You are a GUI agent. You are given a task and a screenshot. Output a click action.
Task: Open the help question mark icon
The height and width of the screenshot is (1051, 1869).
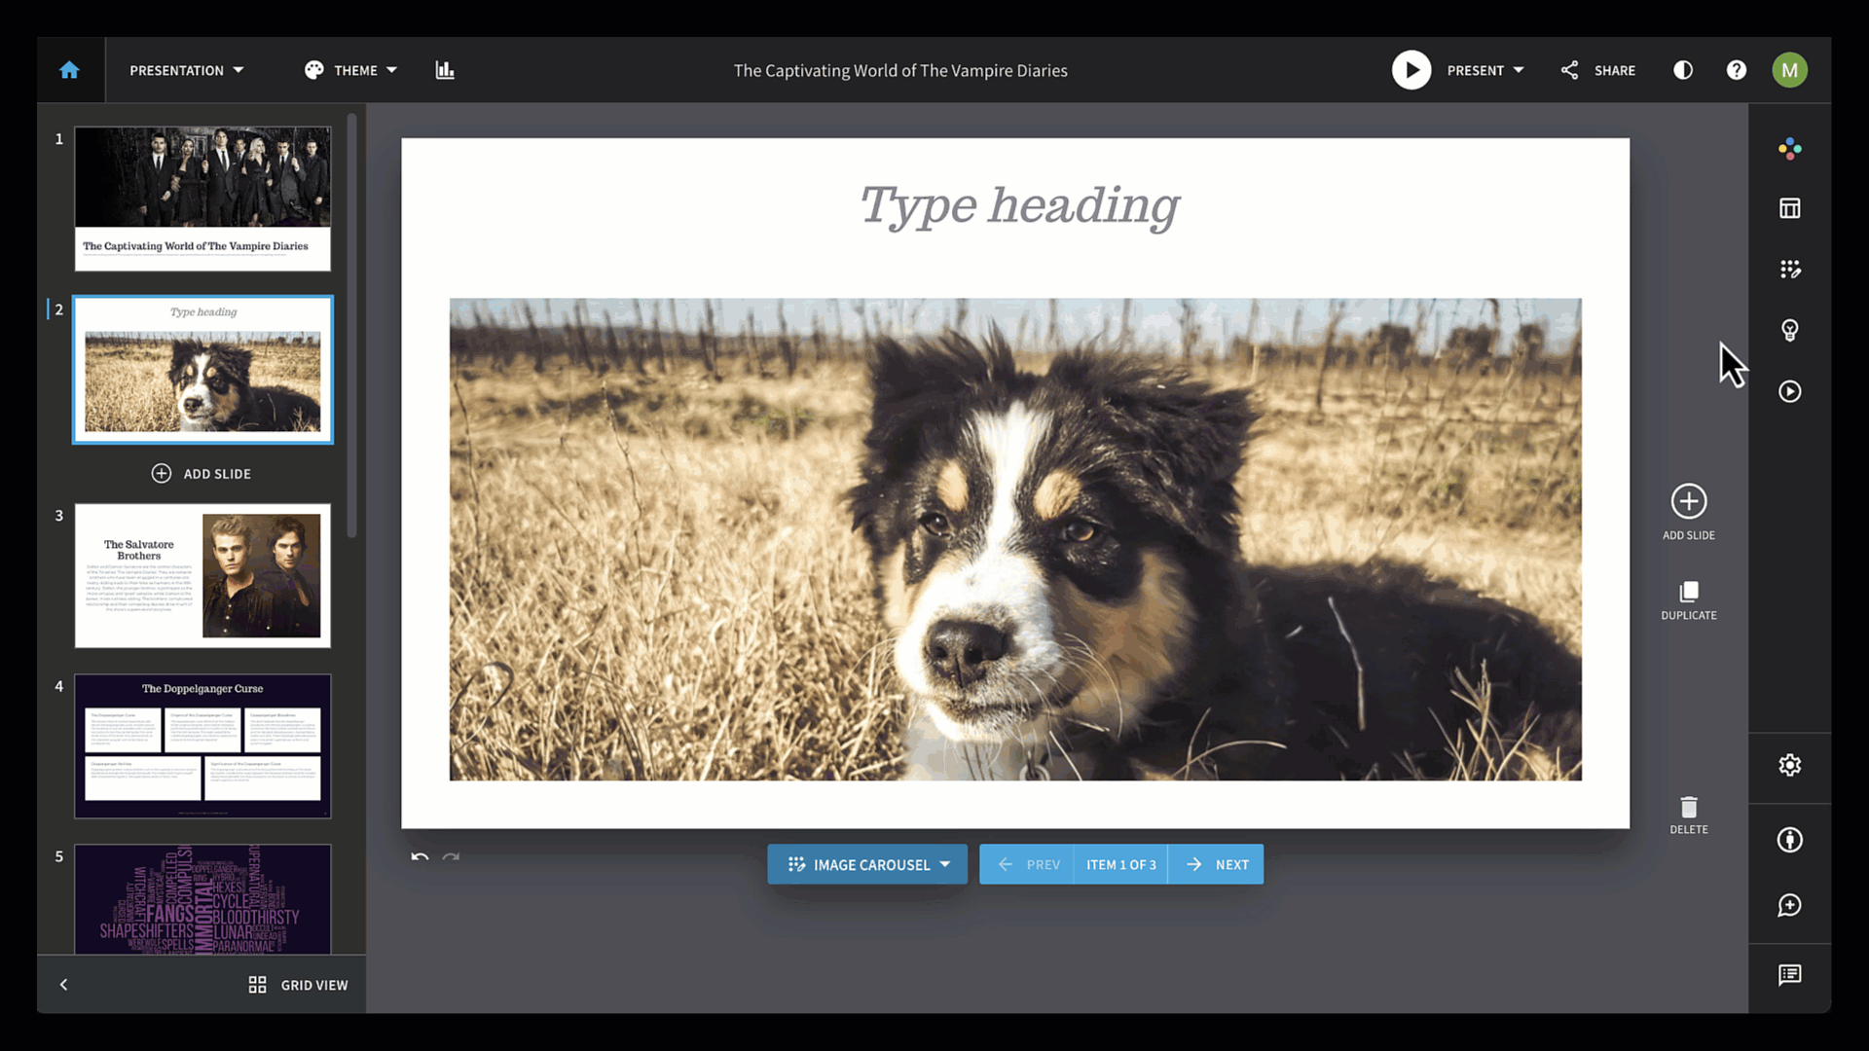(1736, 70)
